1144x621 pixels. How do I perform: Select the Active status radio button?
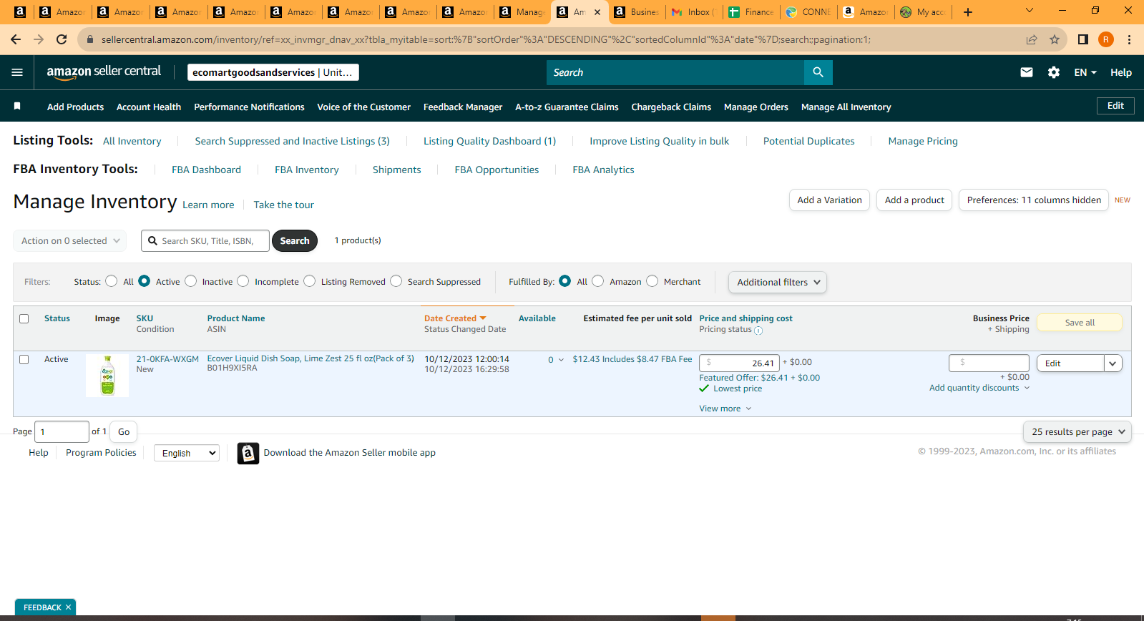point(144,281)
